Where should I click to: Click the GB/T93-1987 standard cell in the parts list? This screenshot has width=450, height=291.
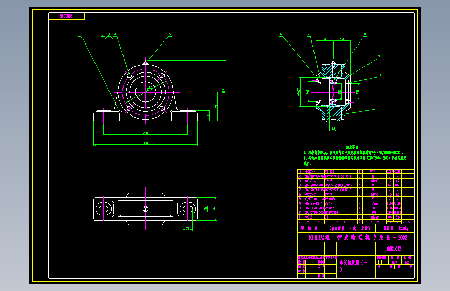tap(313, 203)
